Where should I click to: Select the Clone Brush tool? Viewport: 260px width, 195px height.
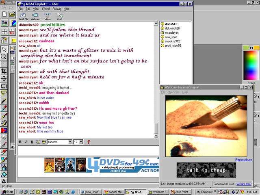pos(4,123)
